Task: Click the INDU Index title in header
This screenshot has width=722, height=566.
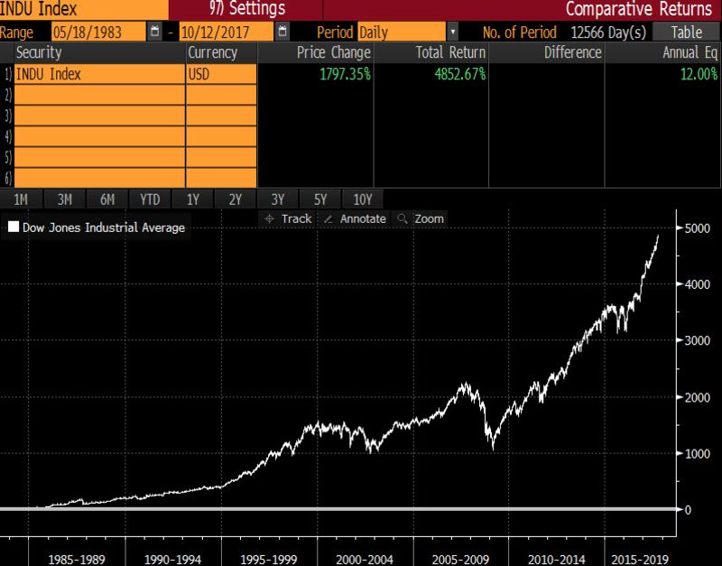Action: tap(39, 9)
